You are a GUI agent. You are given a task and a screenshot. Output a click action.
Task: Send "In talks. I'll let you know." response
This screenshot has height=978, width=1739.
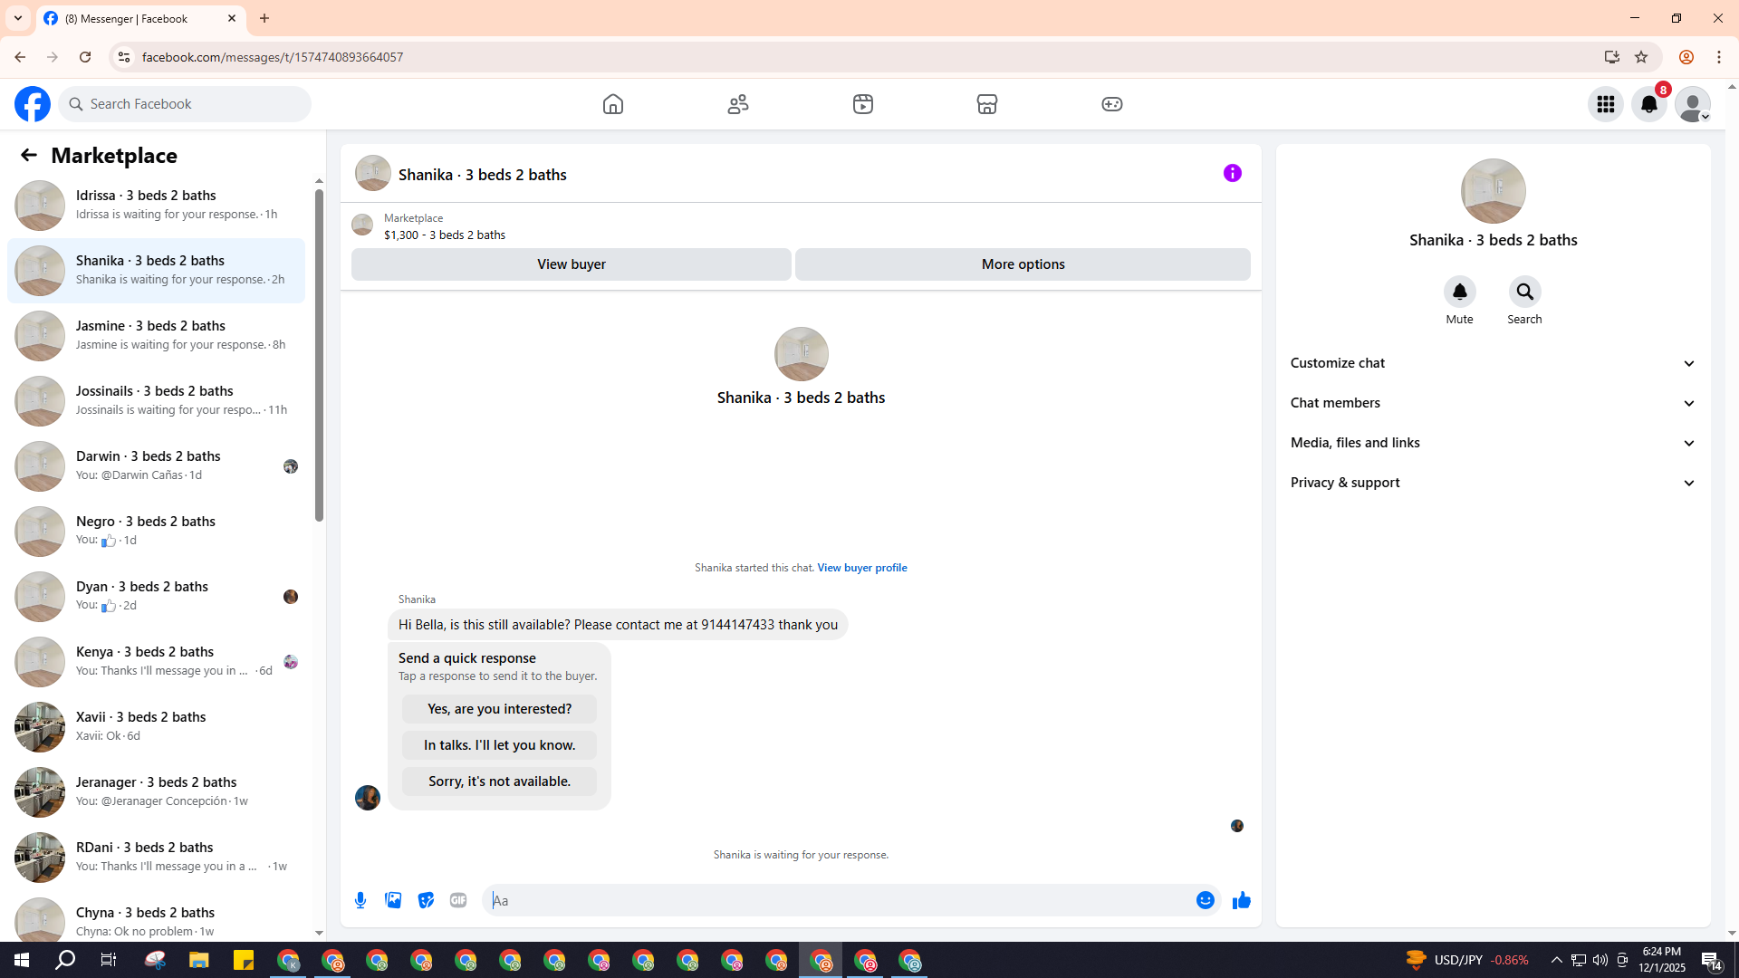(x=500, y=745)
